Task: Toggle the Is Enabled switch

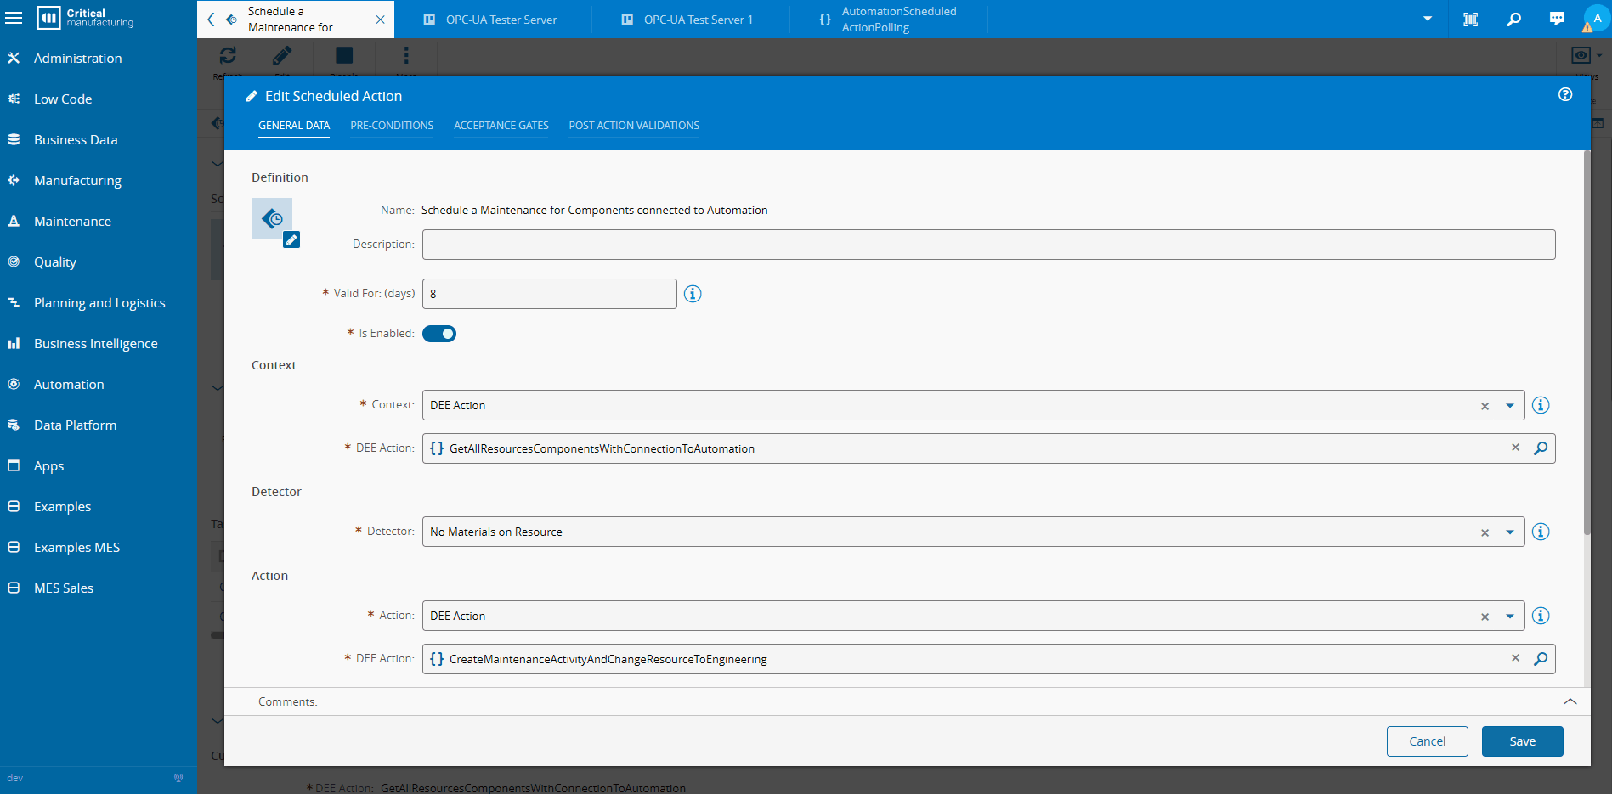Action: click(439, 334)
